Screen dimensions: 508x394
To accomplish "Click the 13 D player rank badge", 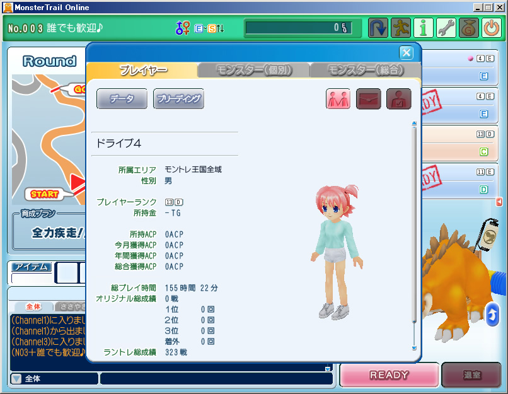I will [x=174, y=202].
